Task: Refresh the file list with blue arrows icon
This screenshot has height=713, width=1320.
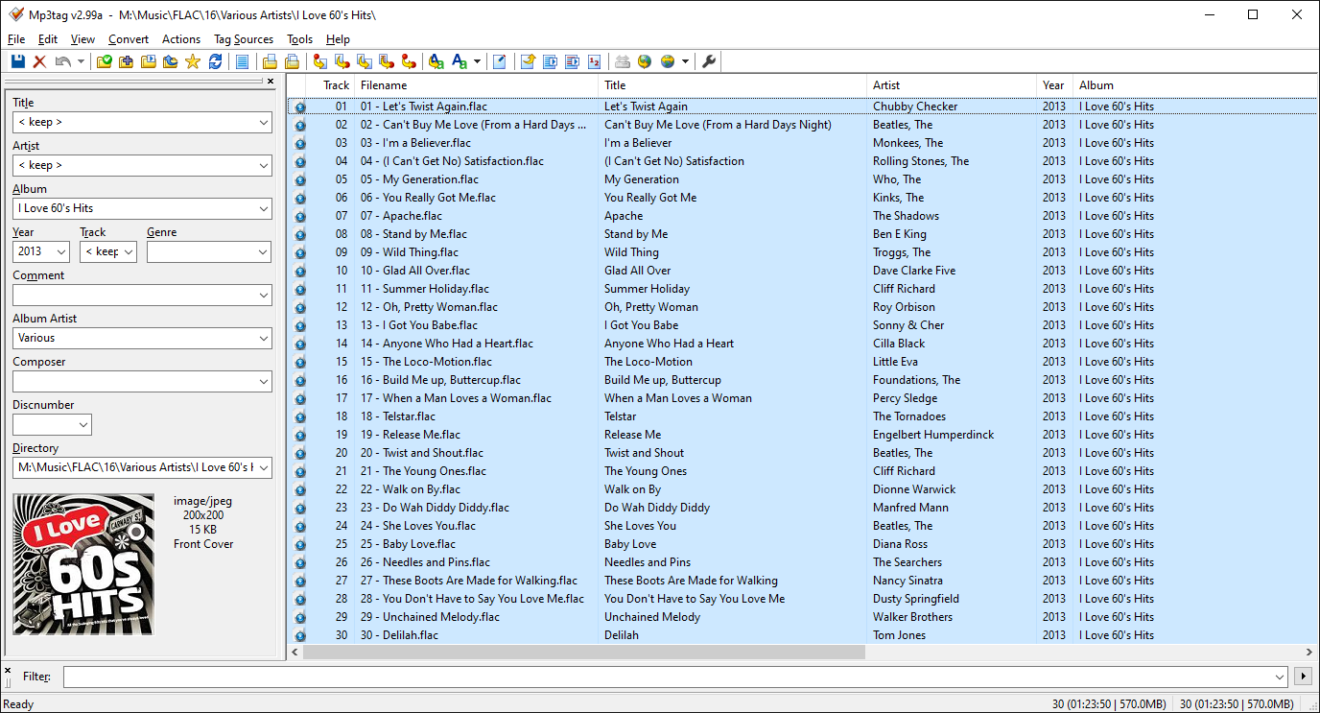Action: [215, 61]
